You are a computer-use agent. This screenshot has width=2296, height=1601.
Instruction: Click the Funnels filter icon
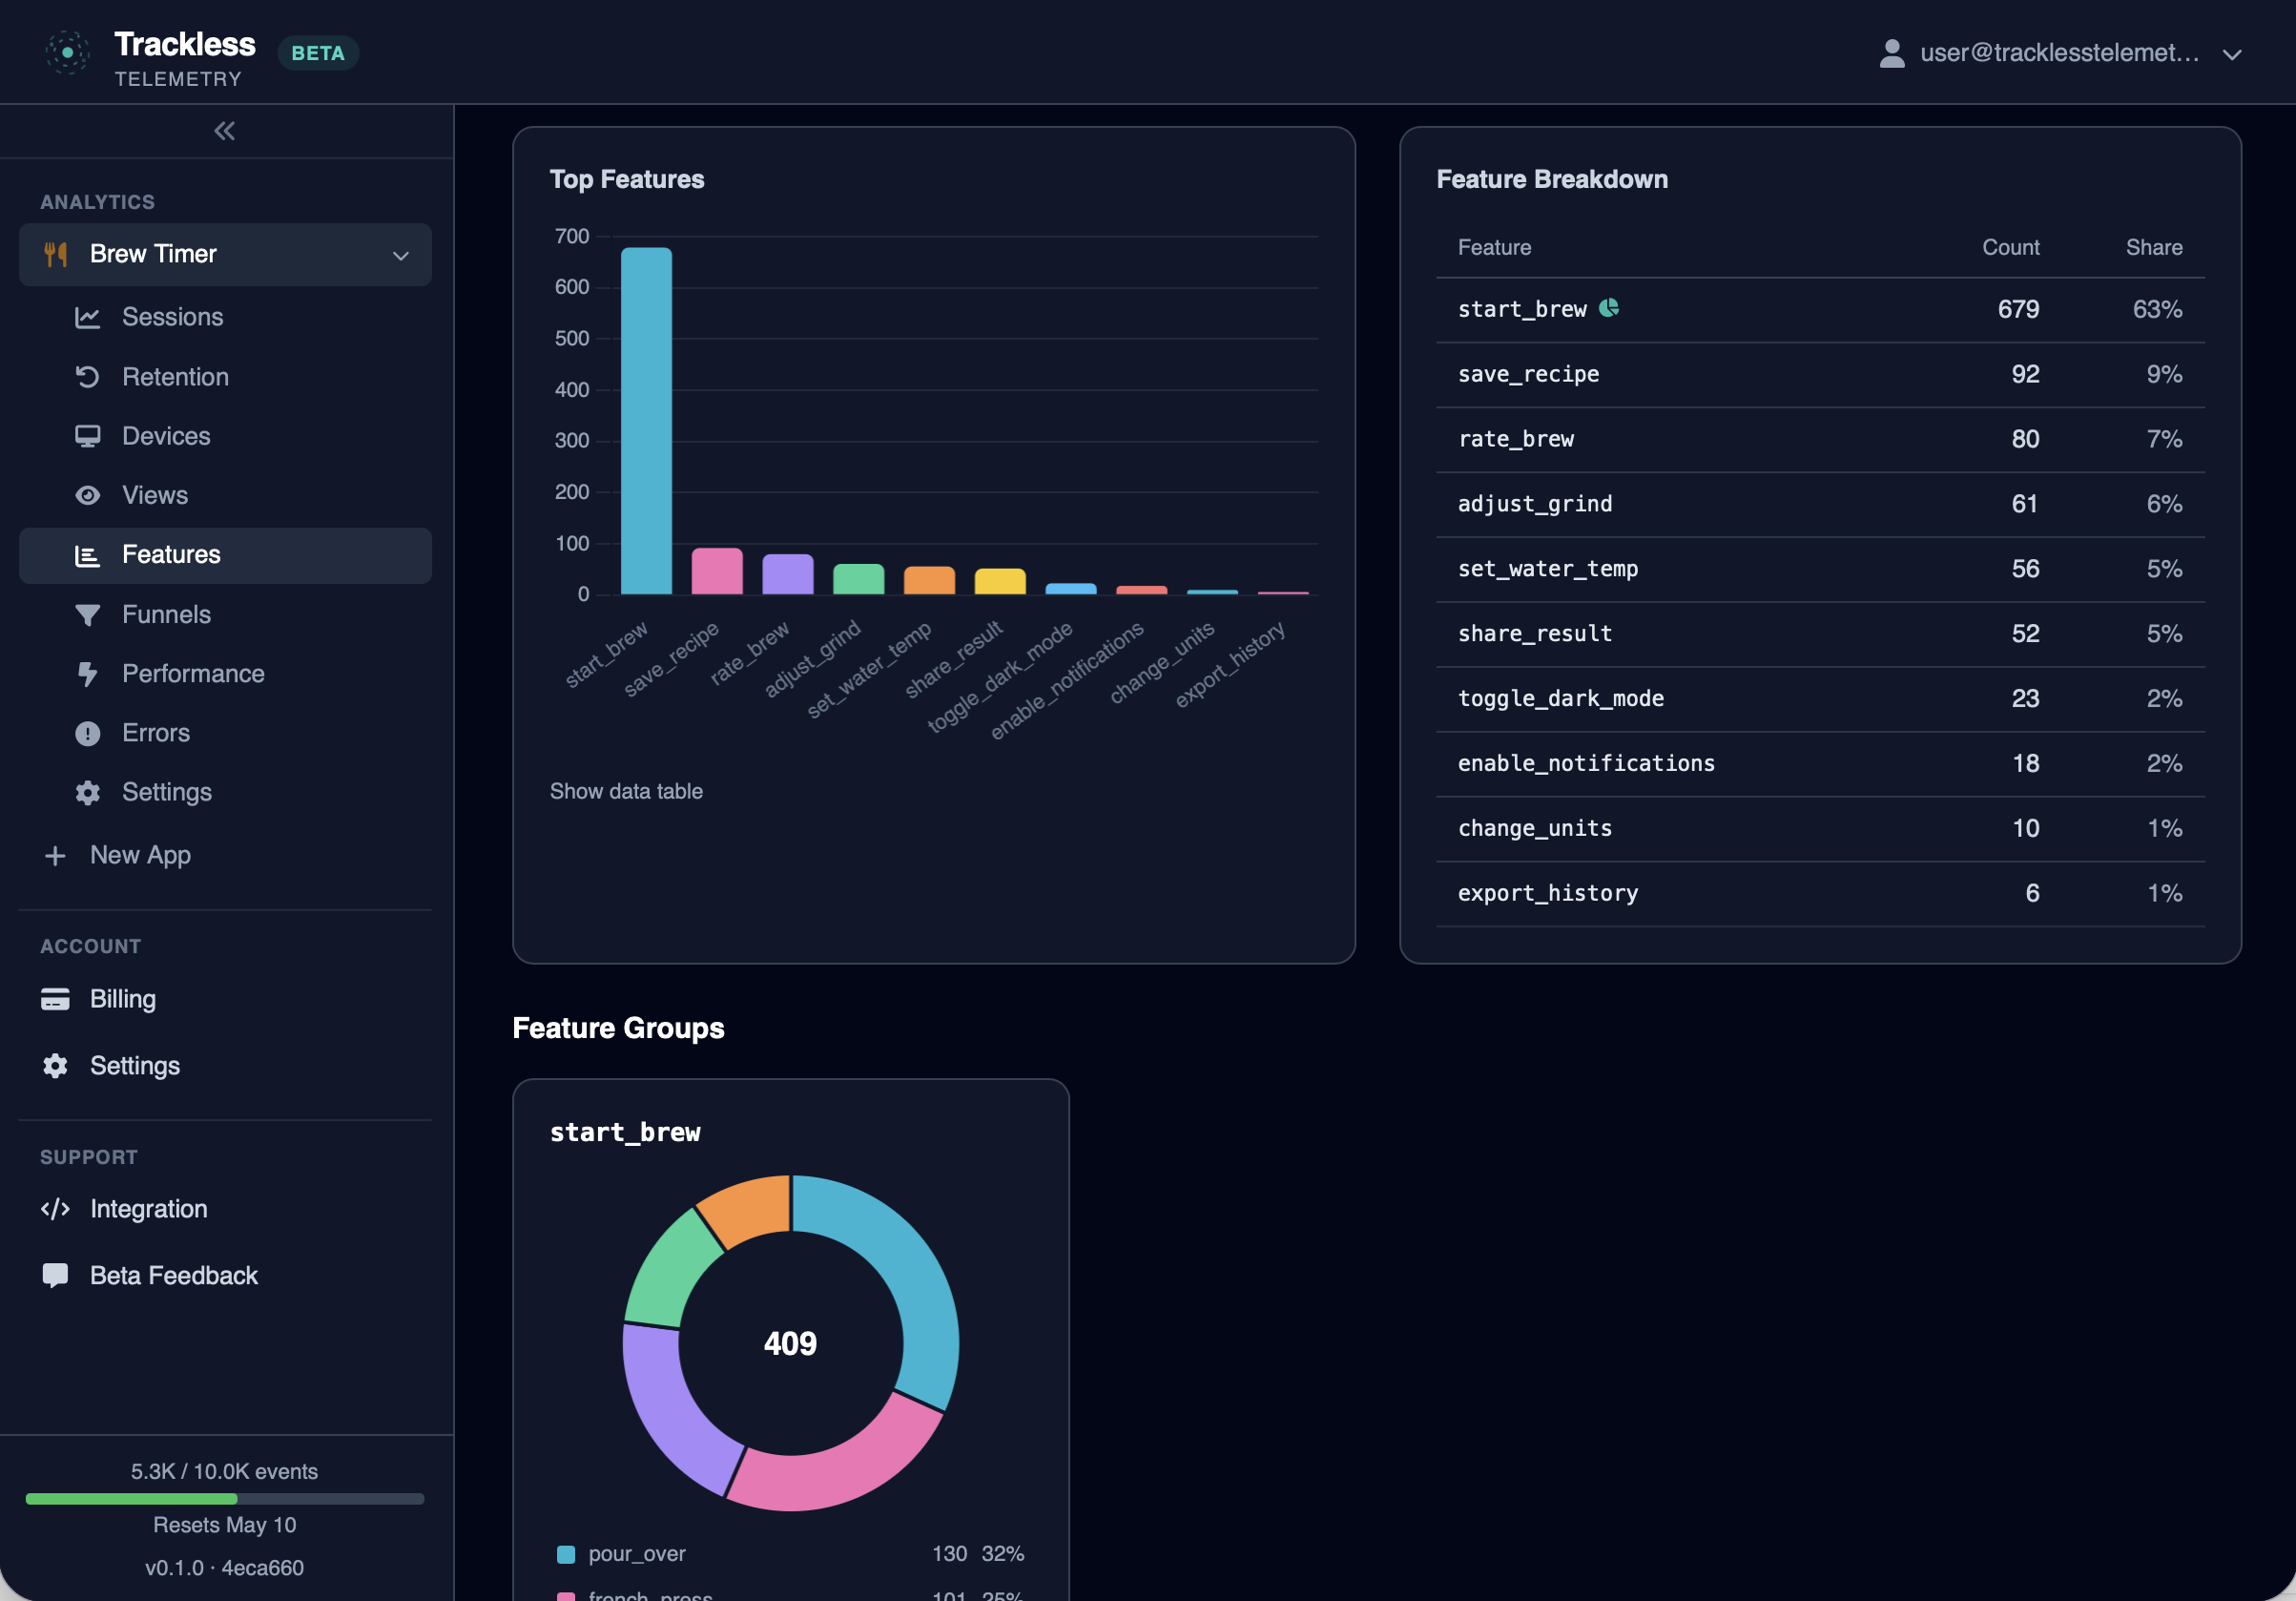tap(88, 614)
